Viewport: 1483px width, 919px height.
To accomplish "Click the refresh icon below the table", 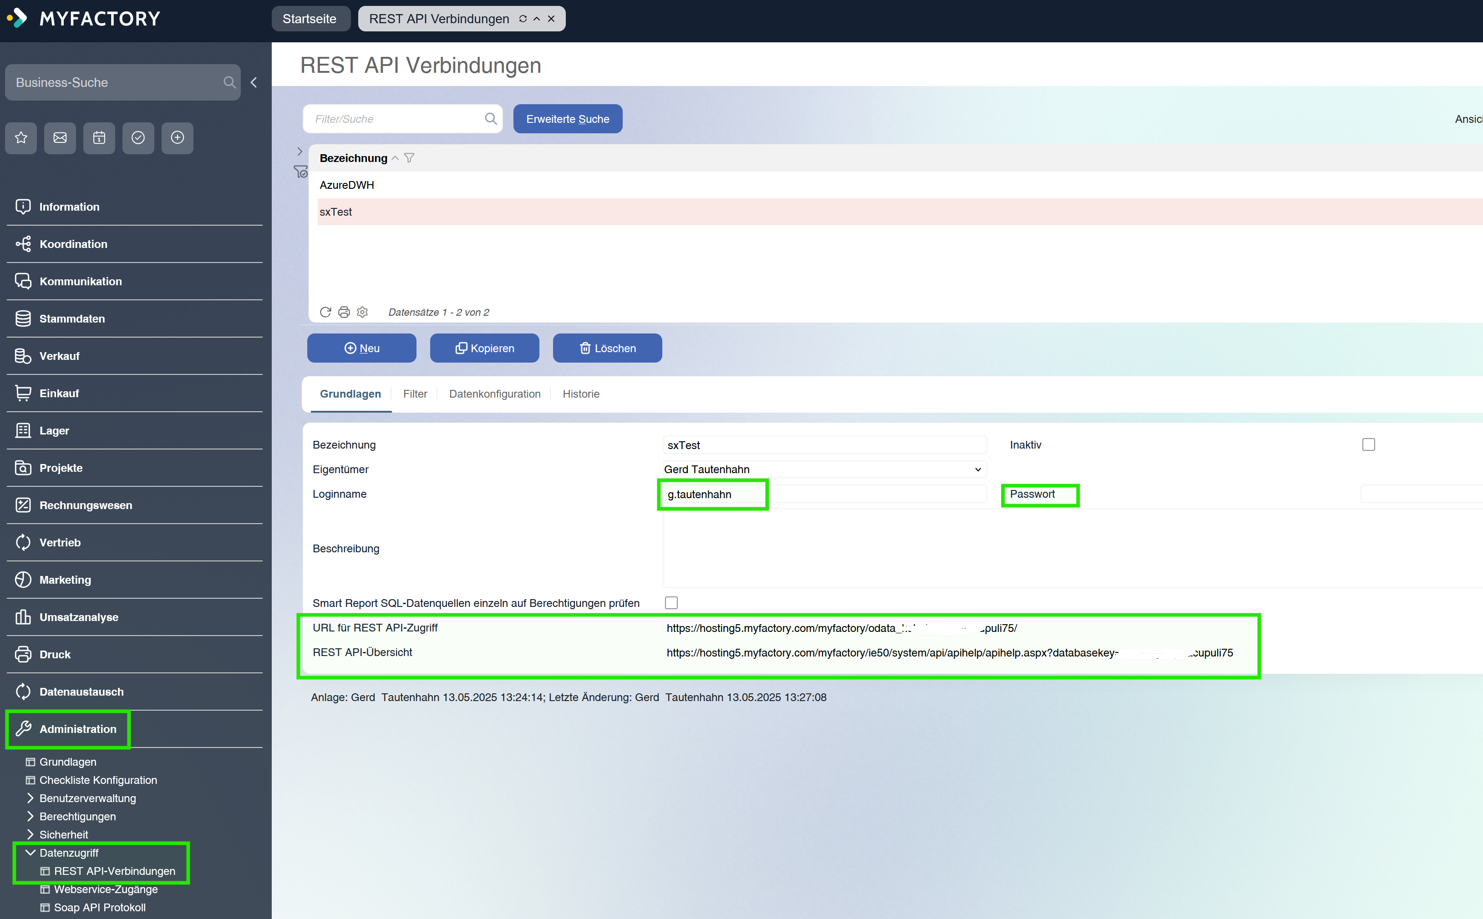I will (325, 312).
